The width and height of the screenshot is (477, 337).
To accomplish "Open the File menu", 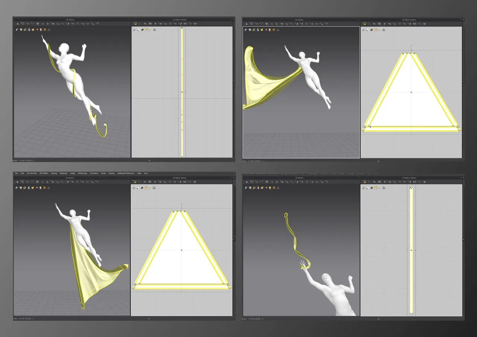I will pos(16,173).
